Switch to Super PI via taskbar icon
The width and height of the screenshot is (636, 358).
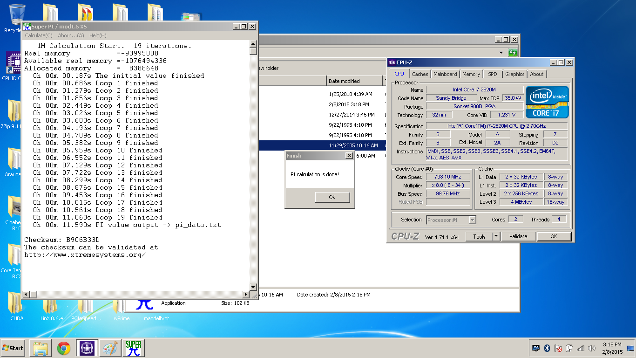point(134,348)
